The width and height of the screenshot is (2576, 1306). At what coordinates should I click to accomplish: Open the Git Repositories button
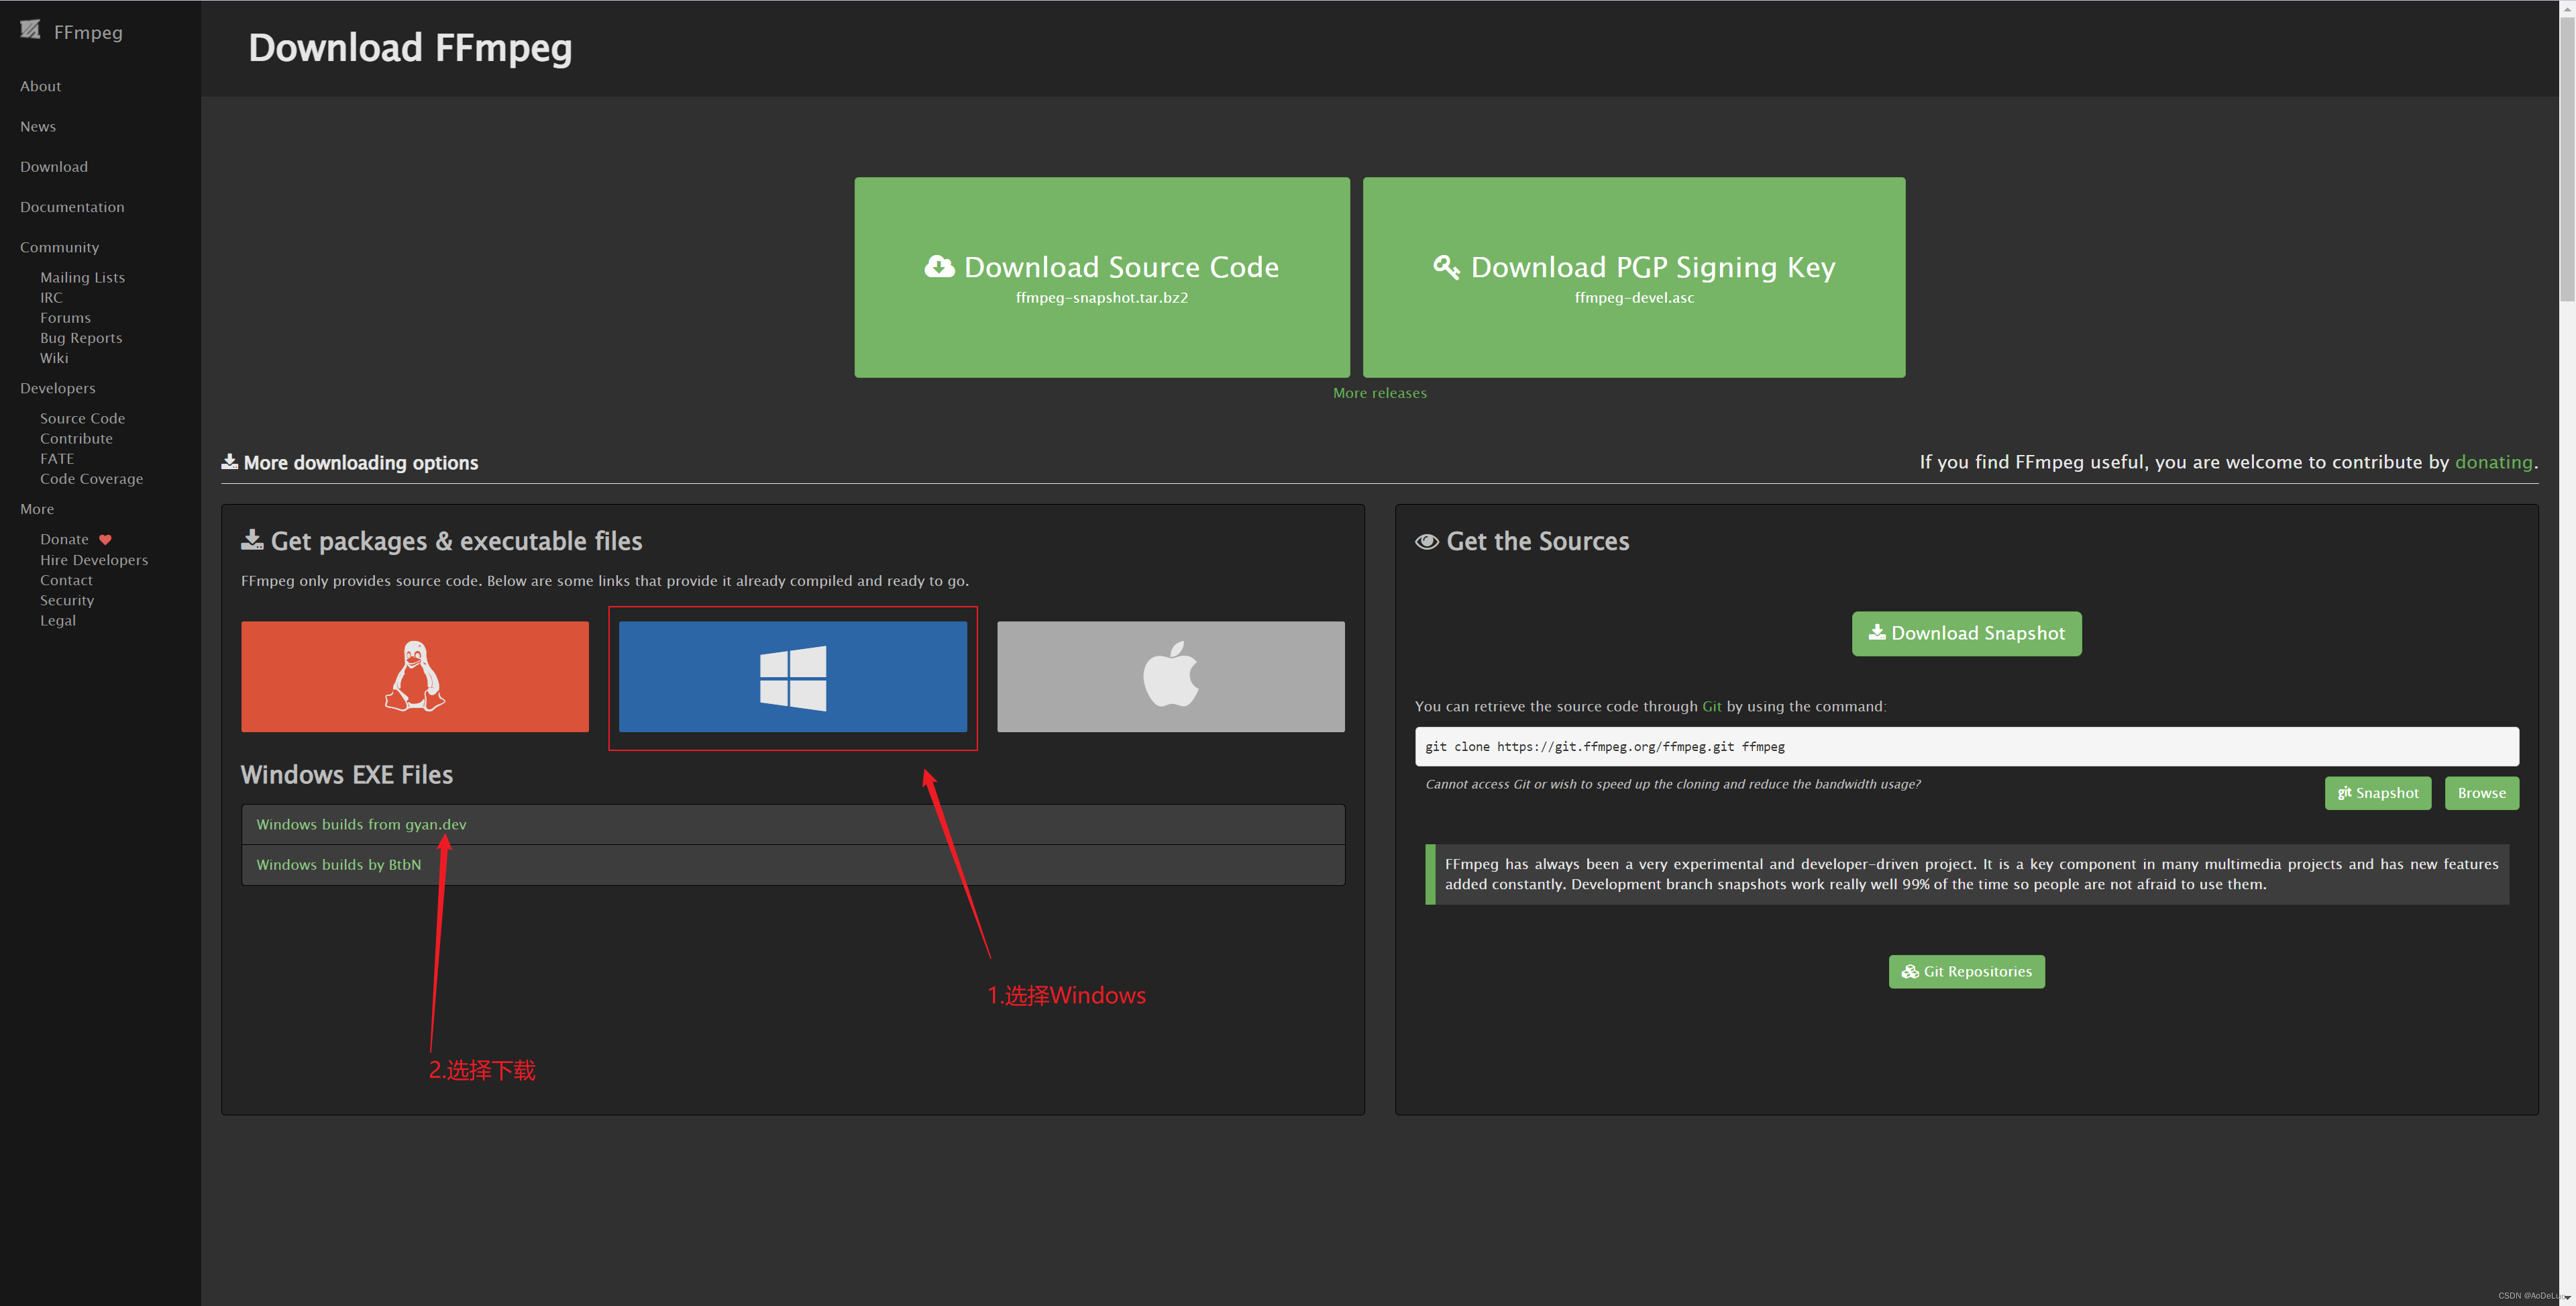[1966, 972]
